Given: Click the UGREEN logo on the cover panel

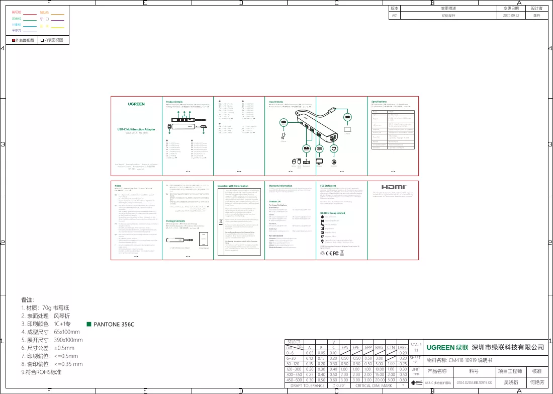Looking at the screenshot, I should [x=136, y=104].
